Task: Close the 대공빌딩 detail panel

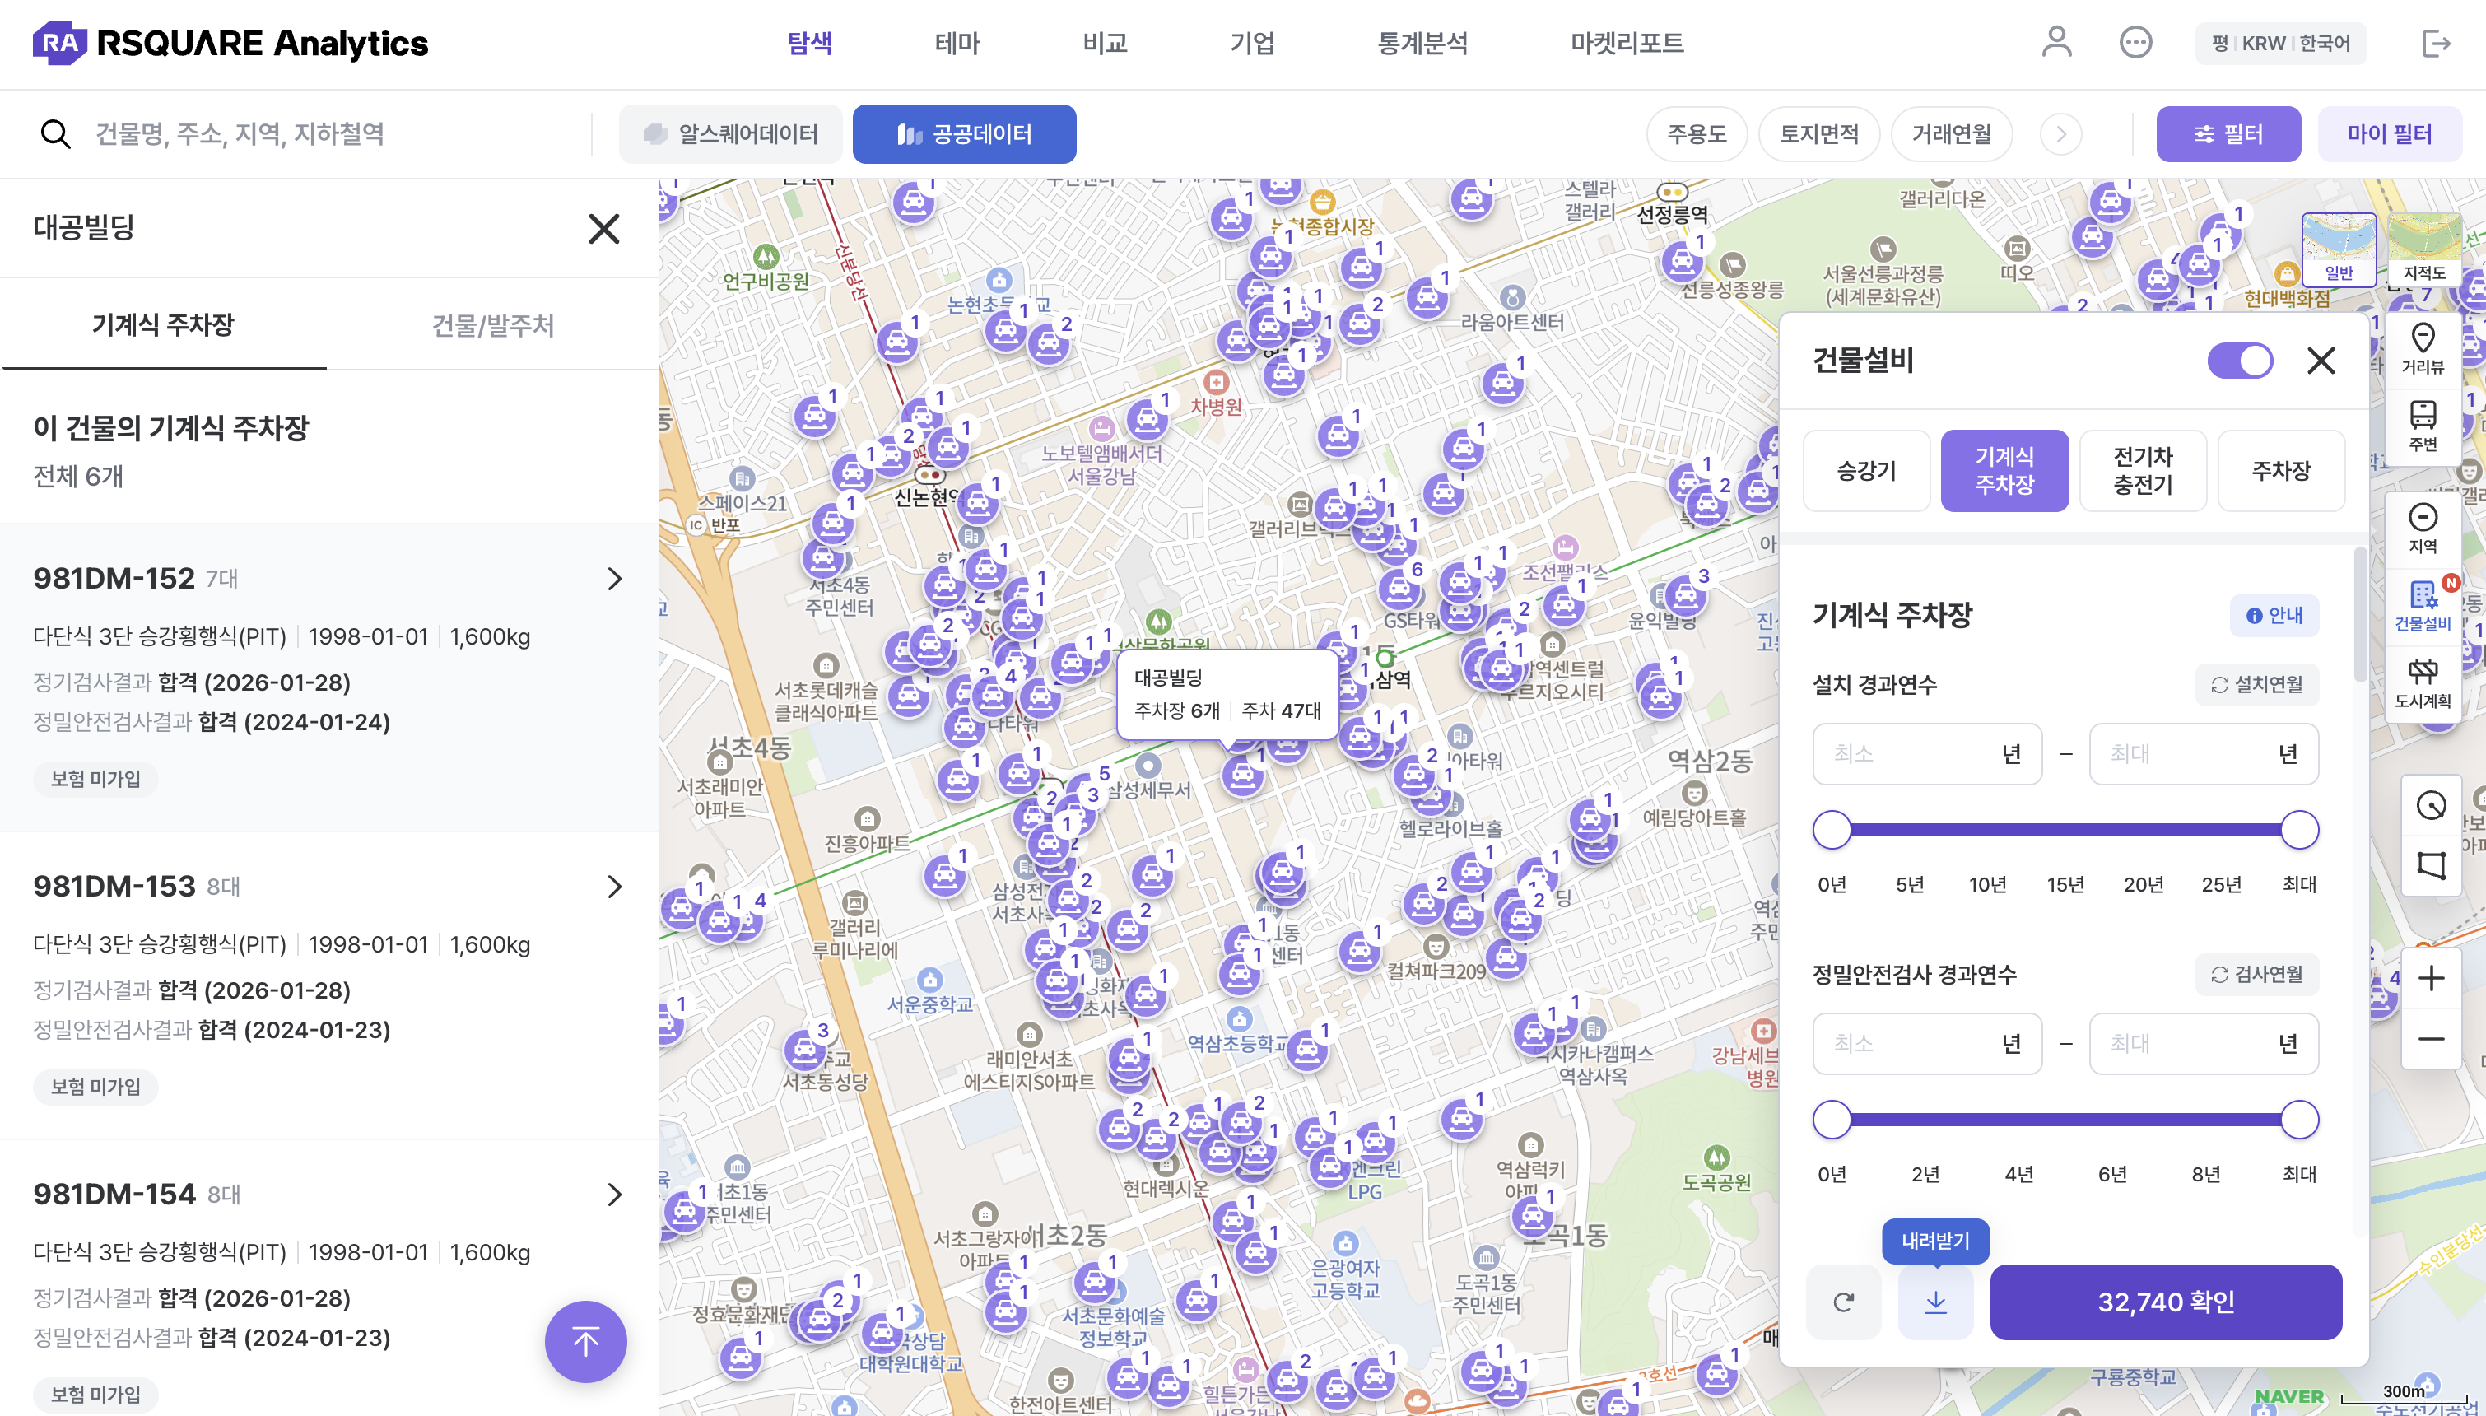Action: click(x=603, y=229)
